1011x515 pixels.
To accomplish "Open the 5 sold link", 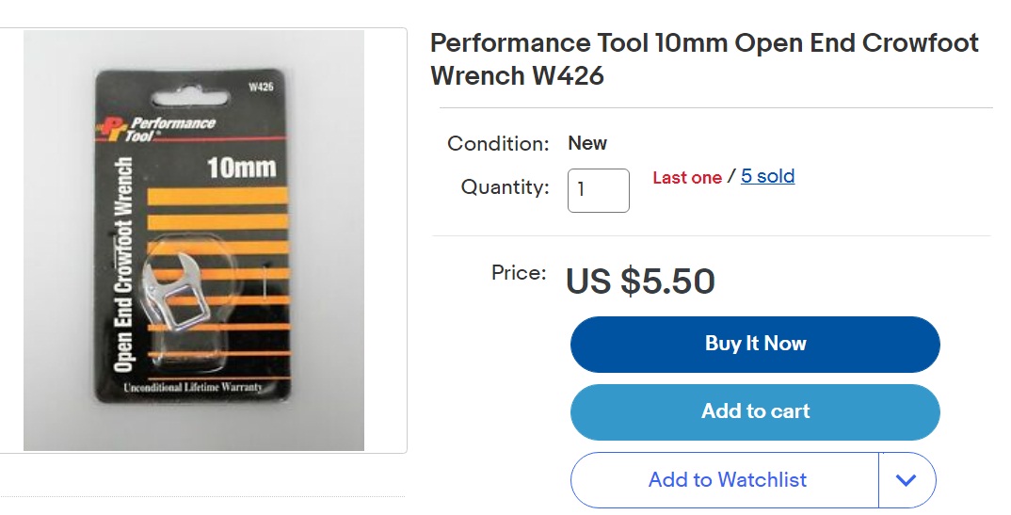I will pyautogui.click(x=767, y=176).
